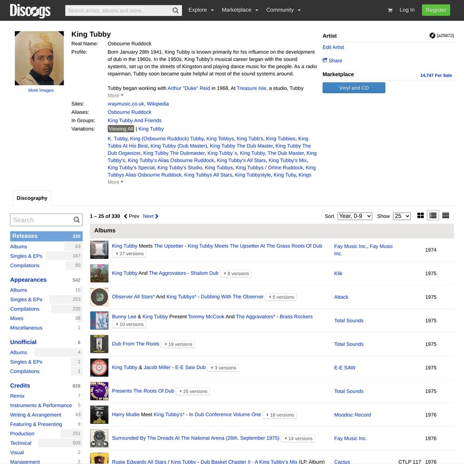Open the Marketplace header menu
Image resolution: width=464 pixels, height=464 pixels.
[240, 10]
